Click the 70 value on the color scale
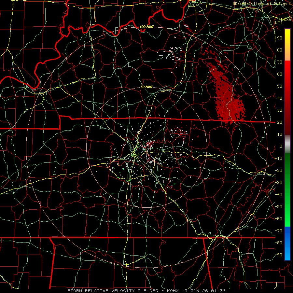 pos(280,62)
